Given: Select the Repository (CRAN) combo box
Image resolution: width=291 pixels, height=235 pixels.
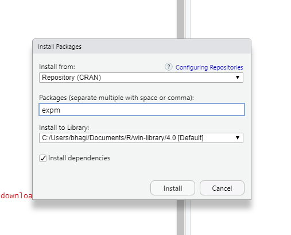Looking at the screenshot, I should (141, 78).
